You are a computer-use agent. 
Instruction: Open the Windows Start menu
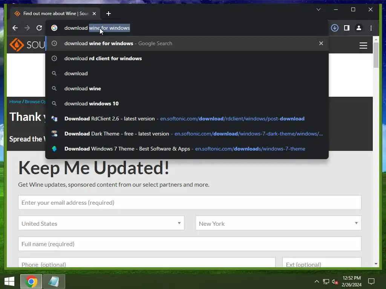coord(9,281)
